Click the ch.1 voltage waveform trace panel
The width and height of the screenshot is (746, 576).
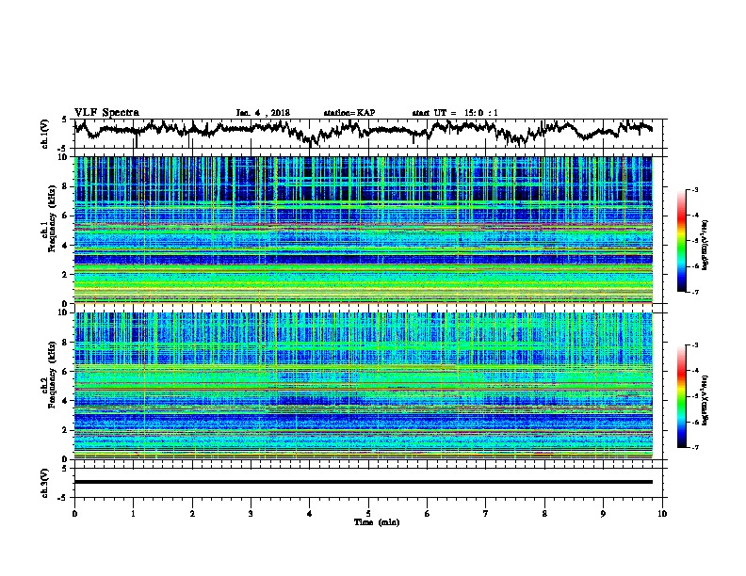click(x=367, y=134)
